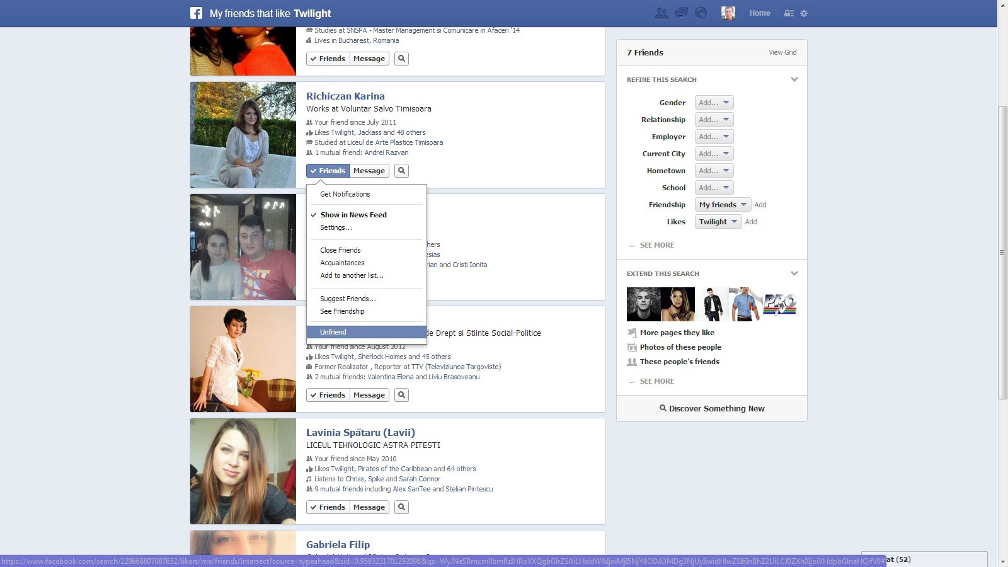
Task: Toggle Friends status for Lavinia Spătaru
Action: click(x=328, y=507)
